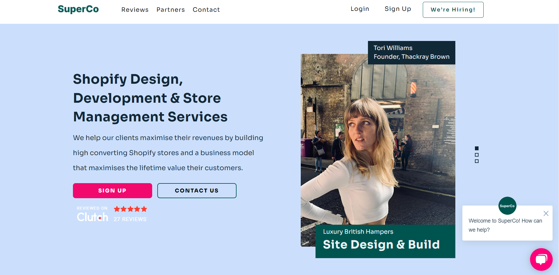Click the Shopify Design headline

tap(150, 98)
